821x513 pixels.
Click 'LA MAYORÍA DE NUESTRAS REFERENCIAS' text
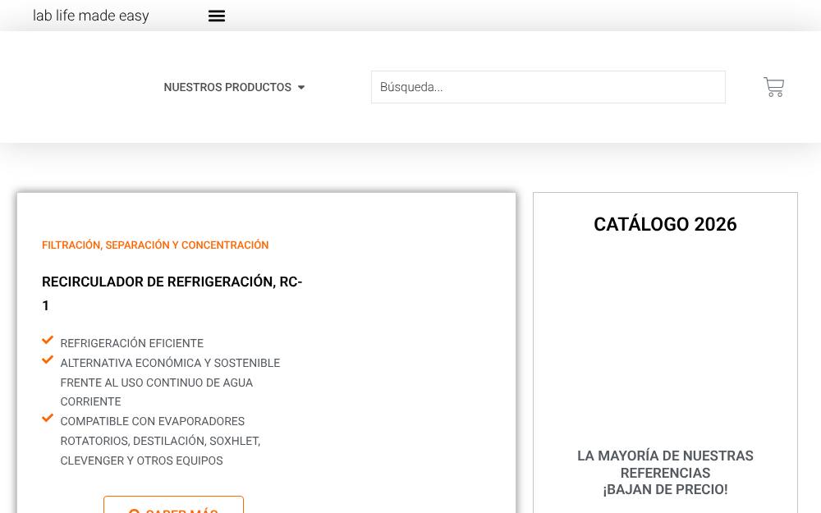tap(665, 464)
